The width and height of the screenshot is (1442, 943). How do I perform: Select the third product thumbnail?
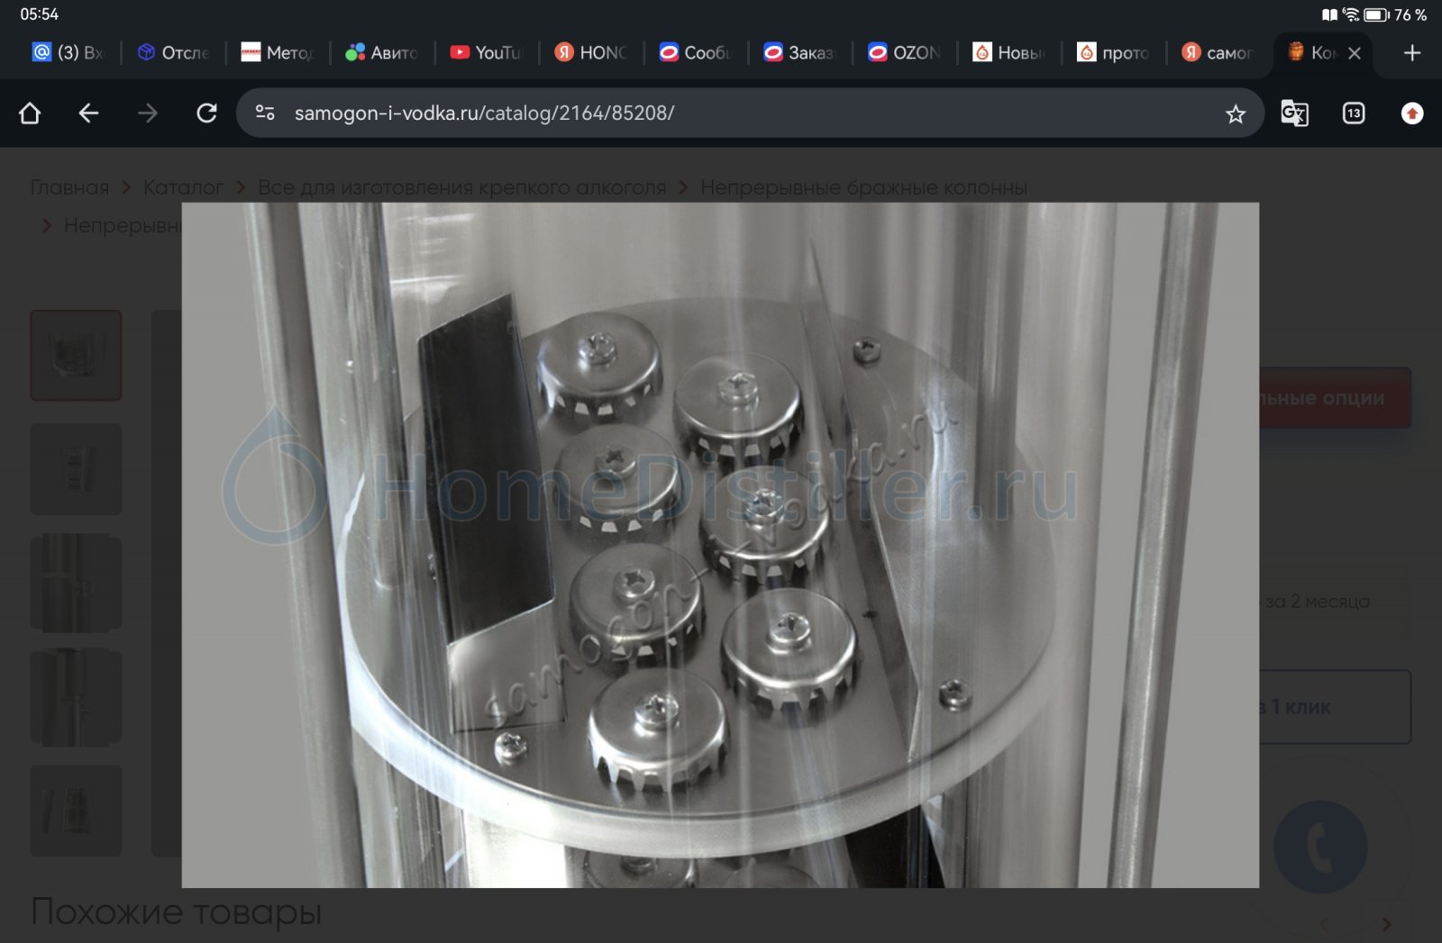coord(76,583)
